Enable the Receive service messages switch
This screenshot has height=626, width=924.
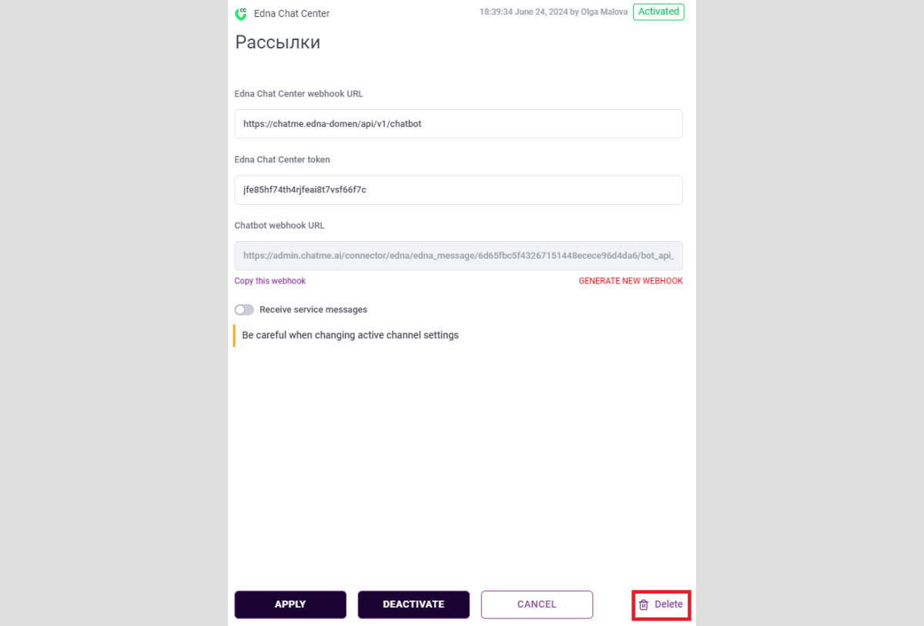(244, 310)
